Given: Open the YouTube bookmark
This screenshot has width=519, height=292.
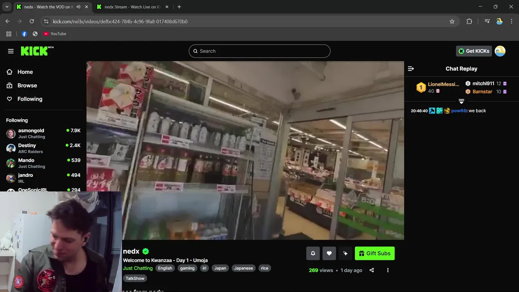Looking at the screenshot, I should click(x=55, y=34).
